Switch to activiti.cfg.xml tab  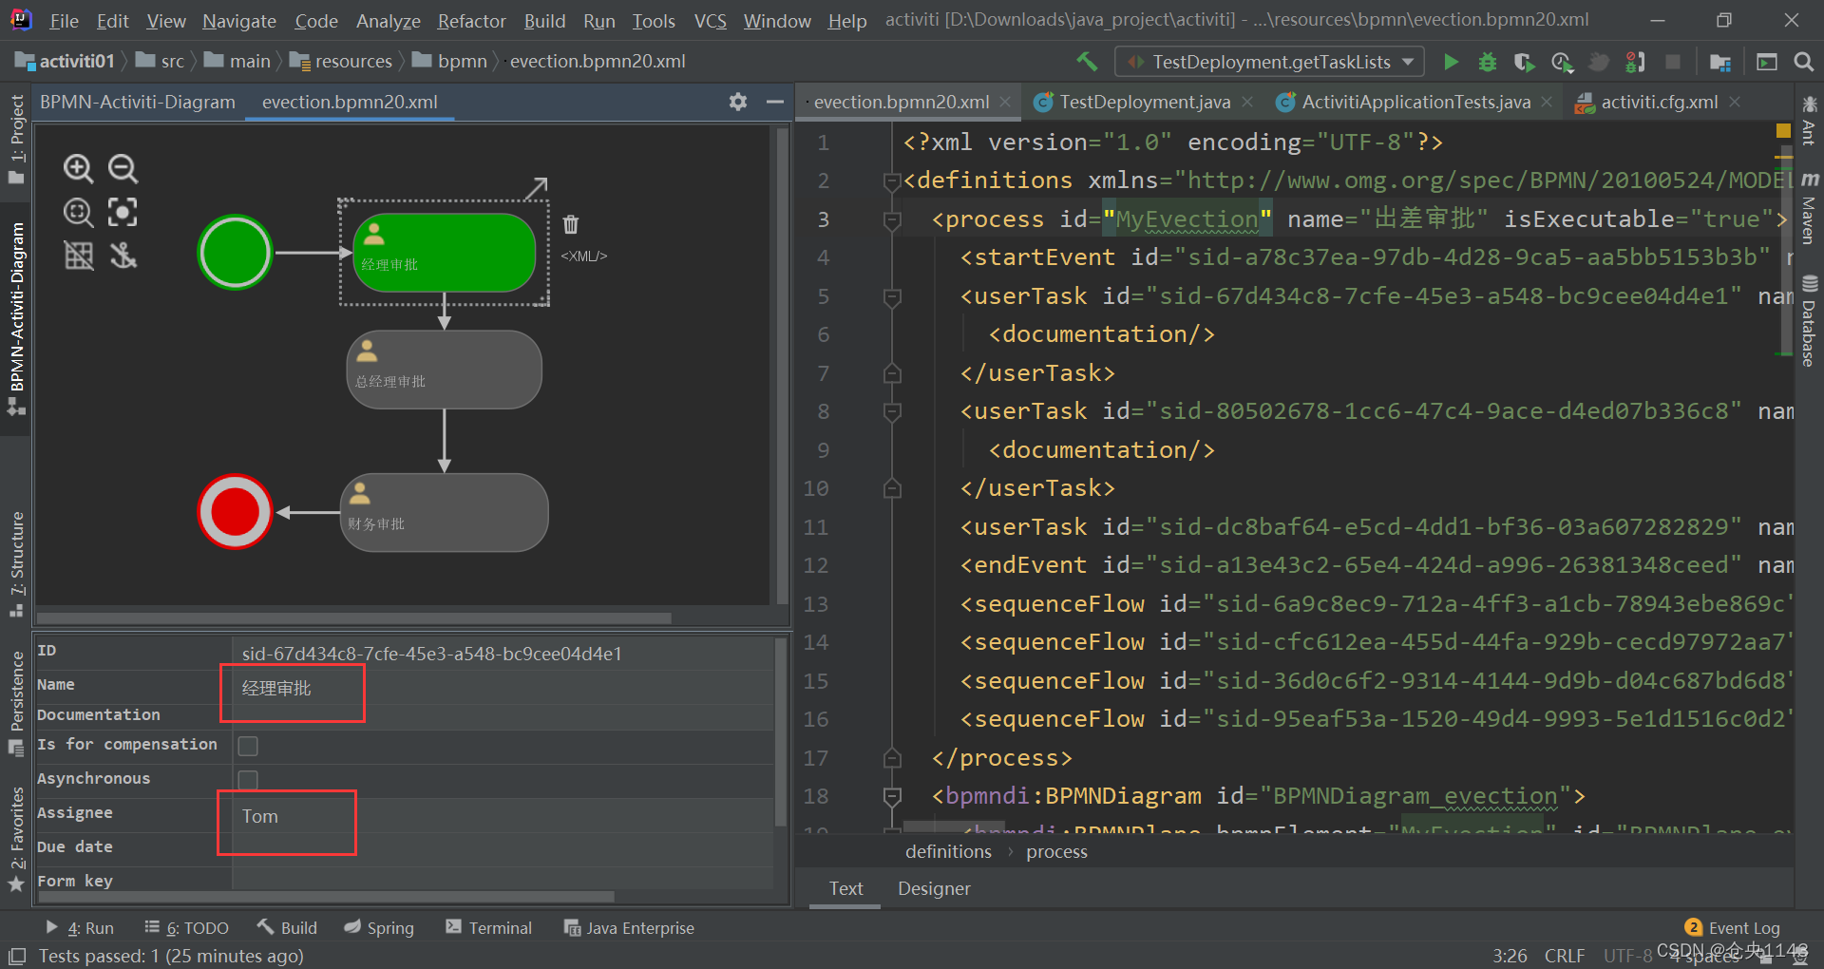[x=1659, y=102]
